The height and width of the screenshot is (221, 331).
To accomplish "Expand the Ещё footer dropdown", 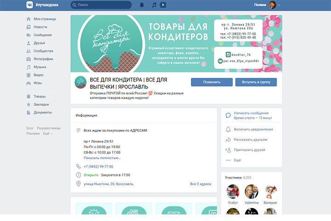I will [x=48, y=134].
